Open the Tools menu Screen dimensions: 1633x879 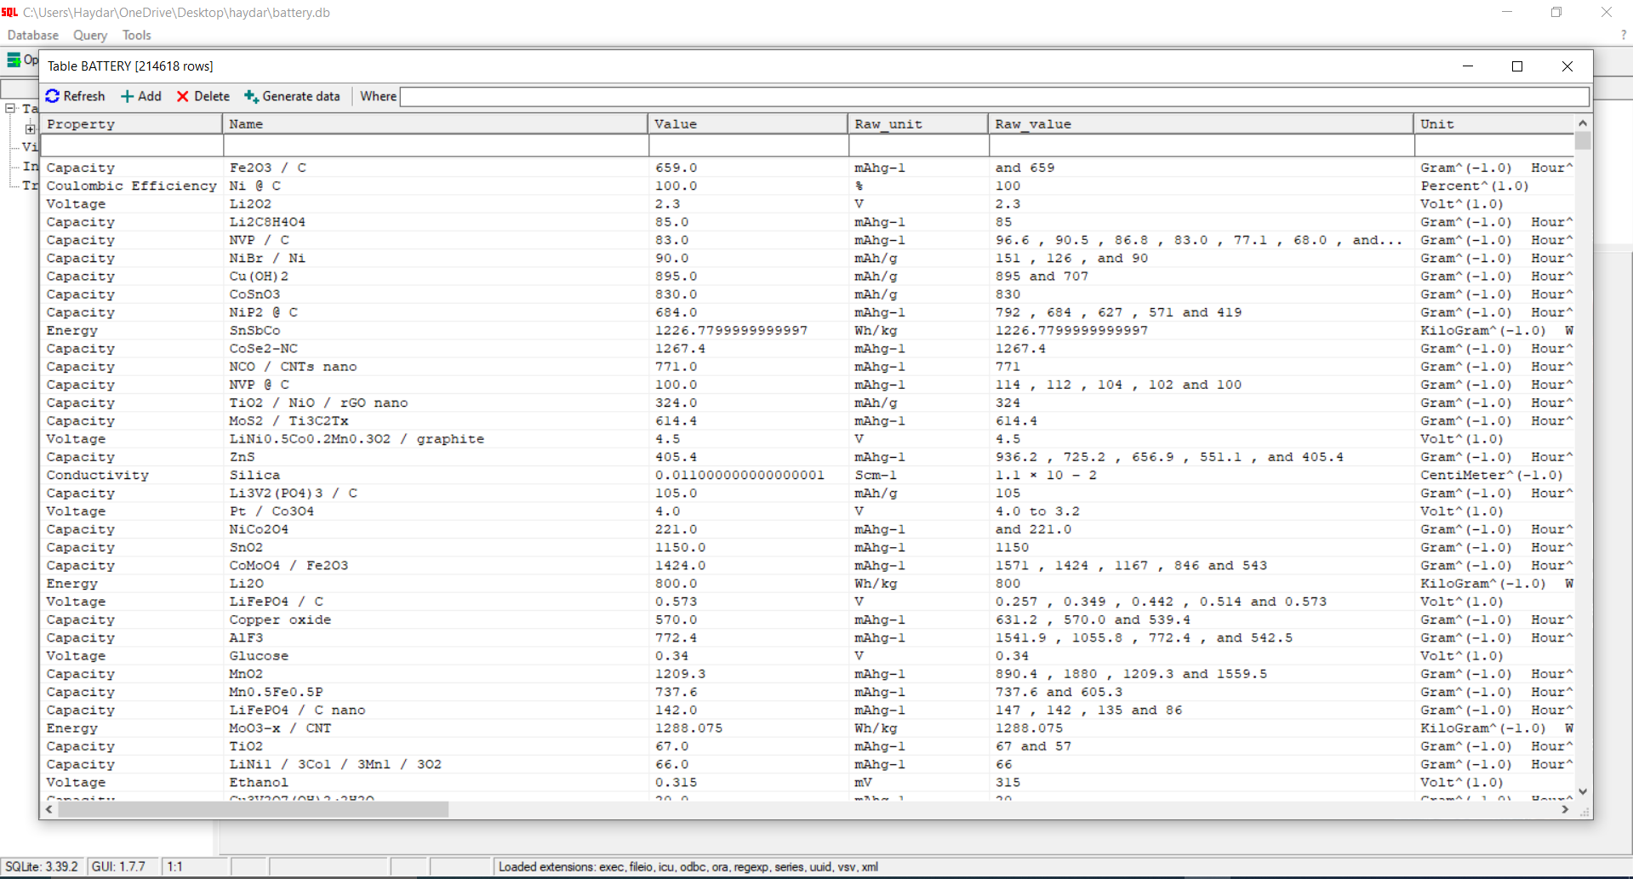(136, 35)
